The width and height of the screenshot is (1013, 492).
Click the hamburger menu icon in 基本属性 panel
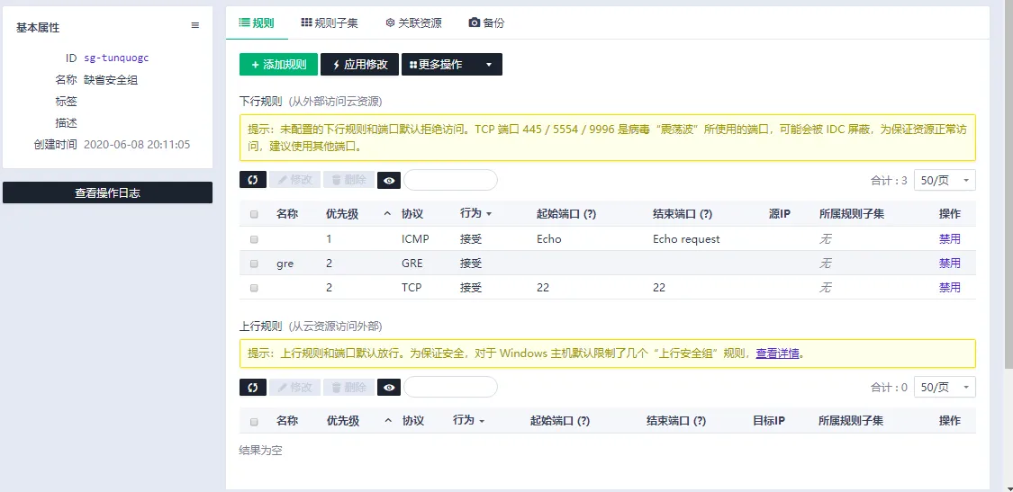tap(194, 26)
